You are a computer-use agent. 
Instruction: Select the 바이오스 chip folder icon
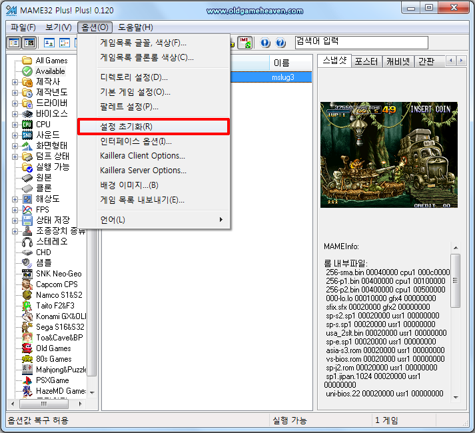pyautogui.click(x=27, y=114)
